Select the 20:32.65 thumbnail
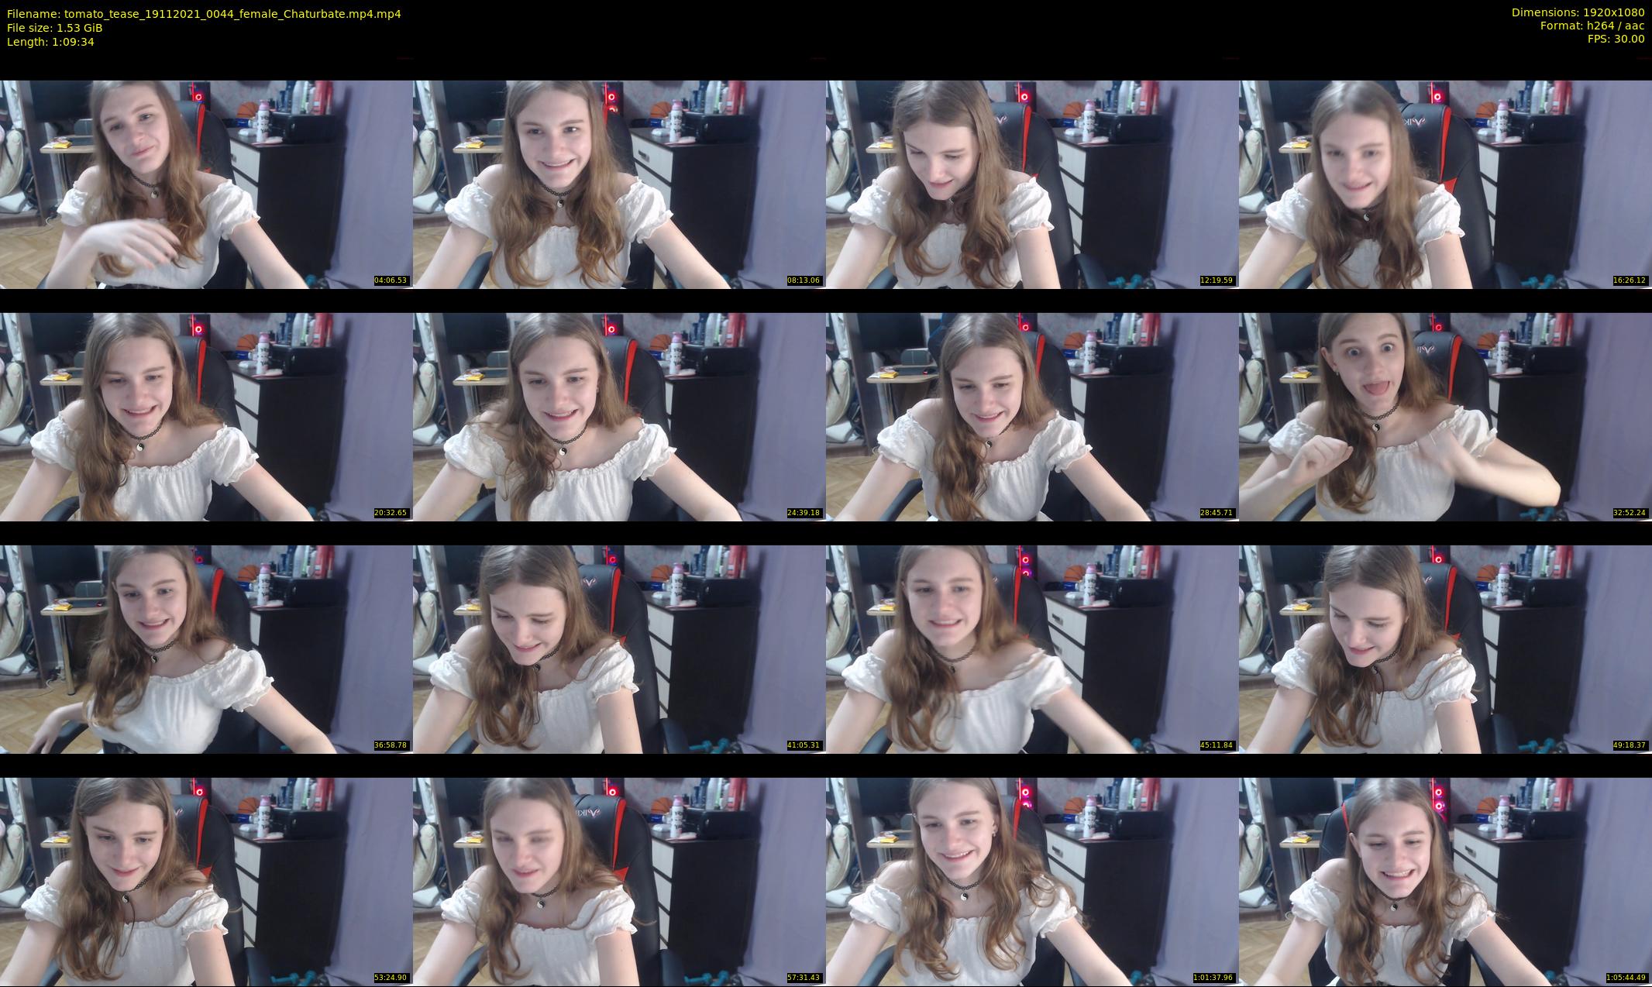Image resolution: width=1652 pixels, height=987 pixels. point(206,417)
